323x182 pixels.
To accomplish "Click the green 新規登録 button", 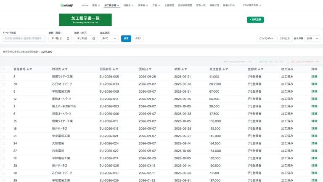I will [255, 20].
